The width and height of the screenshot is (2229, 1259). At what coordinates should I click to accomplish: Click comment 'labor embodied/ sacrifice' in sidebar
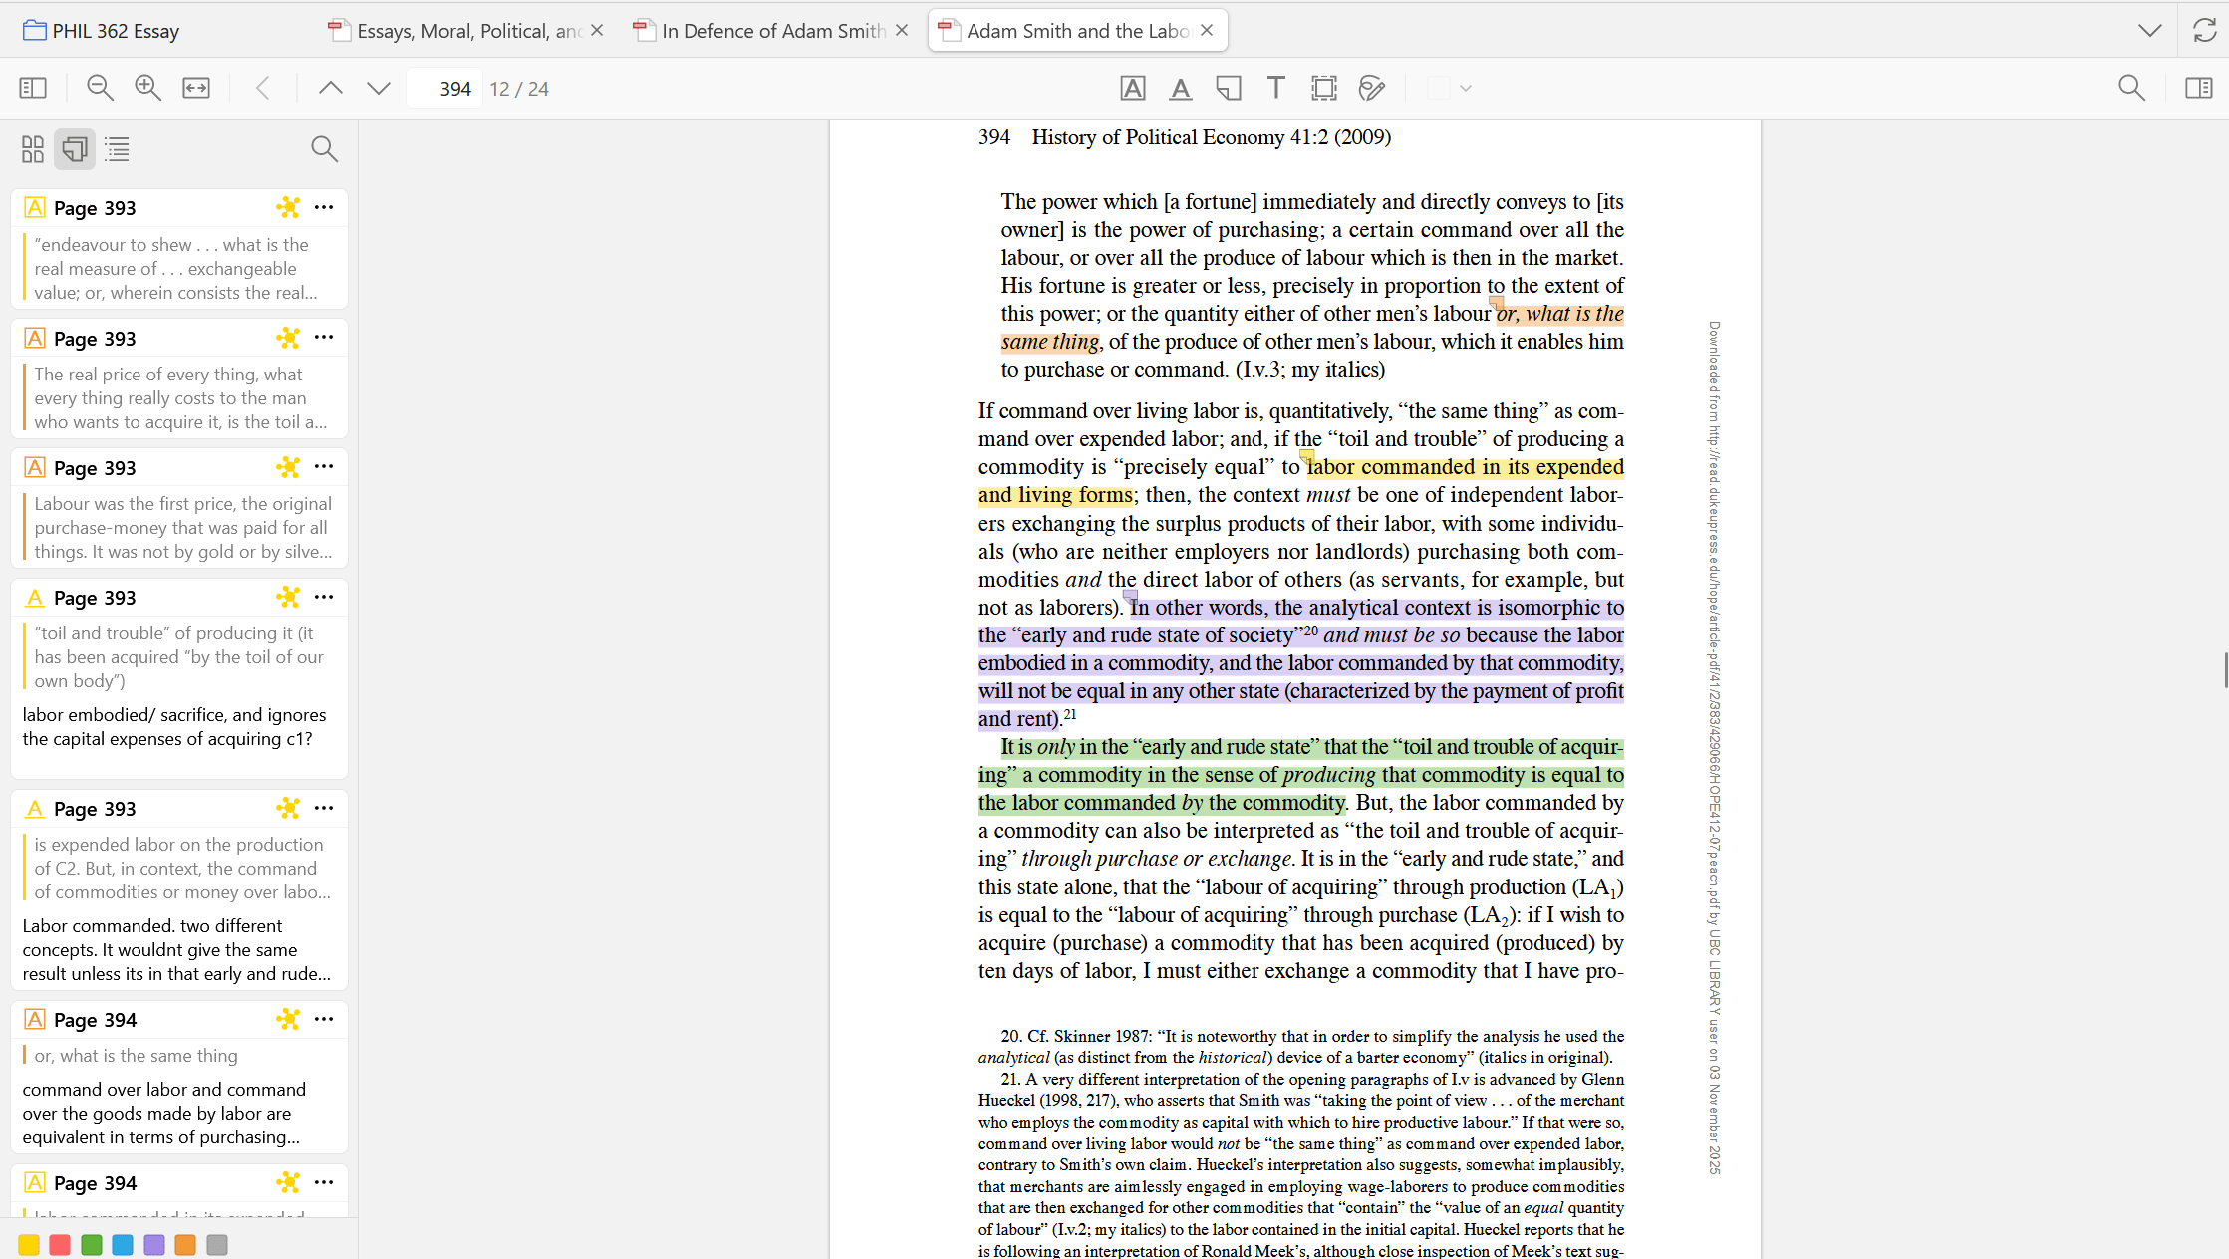(x=174, y=727)
